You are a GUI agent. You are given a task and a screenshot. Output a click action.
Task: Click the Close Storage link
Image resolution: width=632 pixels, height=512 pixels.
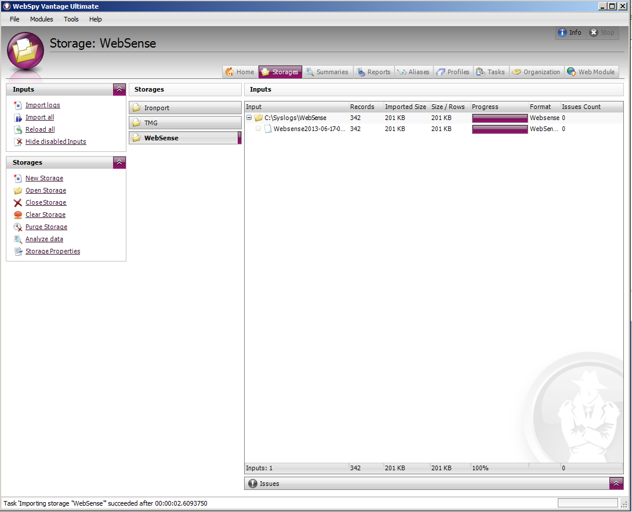pos(46,202)
